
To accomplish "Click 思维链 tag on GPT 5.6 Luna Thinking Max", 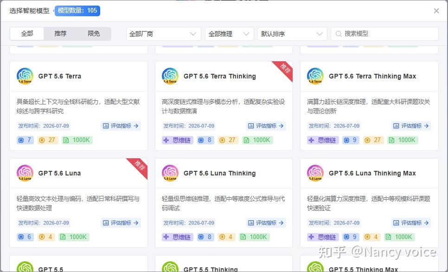I will pos(323,237).
